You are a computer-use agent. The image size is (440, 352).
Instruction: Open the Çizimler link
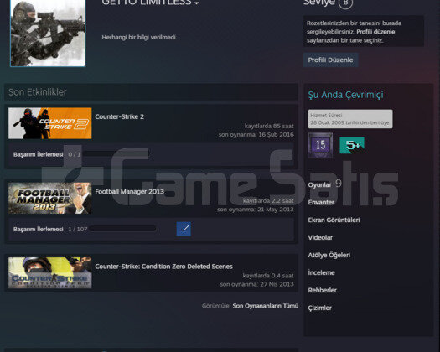click(319, 308)
